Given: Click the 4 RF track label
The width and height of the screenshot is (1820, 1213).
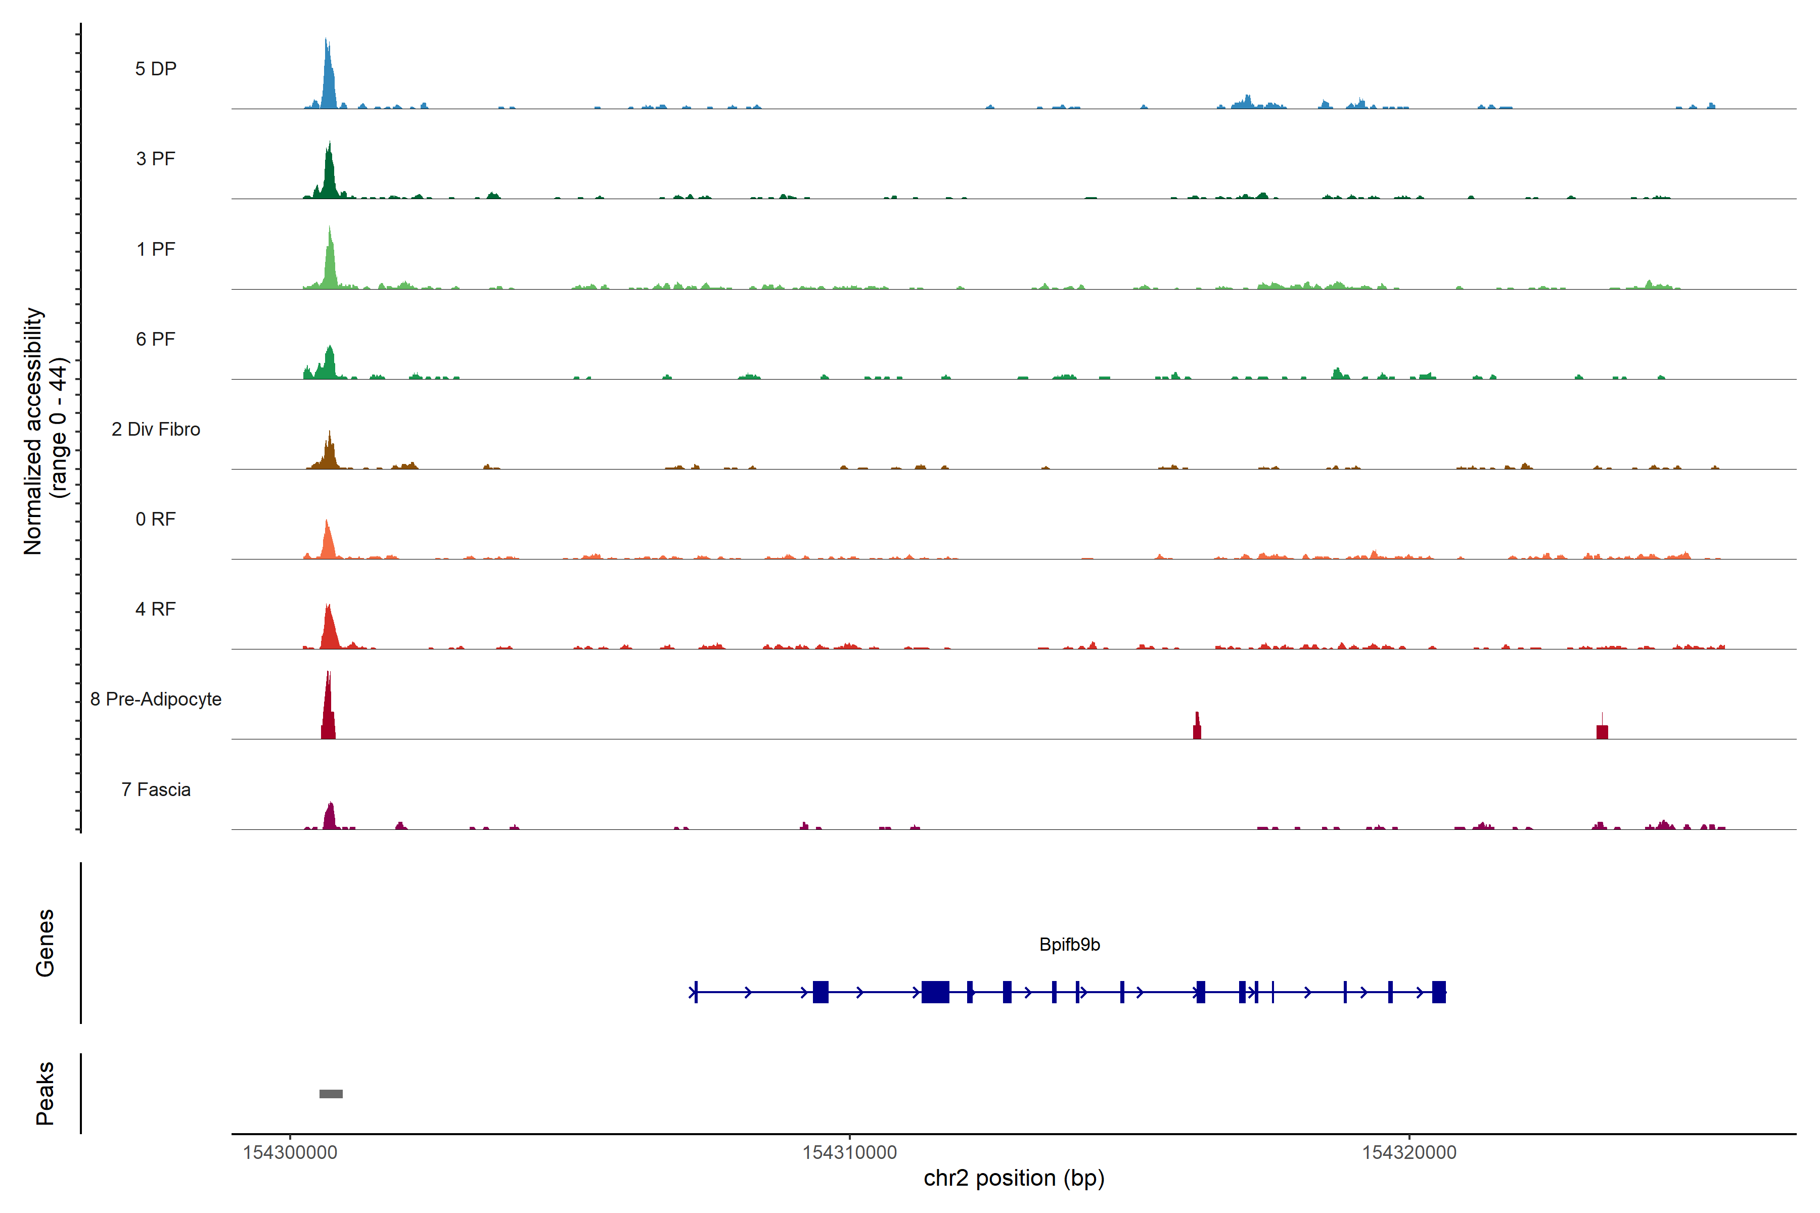Looking at the screenshot, I should pyautogui.click(x=156, y=609).
